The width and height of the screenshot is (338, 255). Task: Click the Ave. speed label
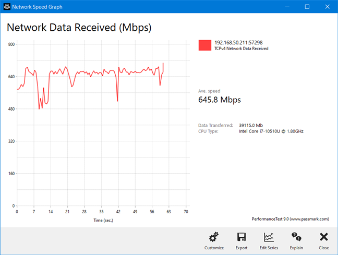click(209, 91)
